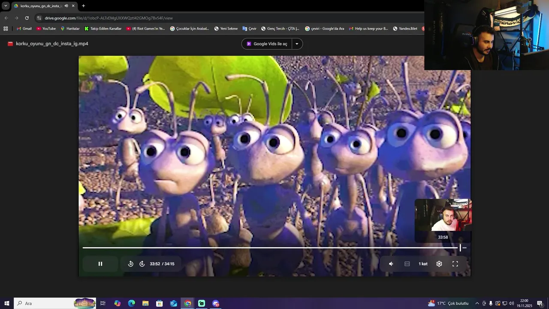Screen dimensions: 549x309
Task: Launch Copilot from the taskbar
Action: (117, 303)
